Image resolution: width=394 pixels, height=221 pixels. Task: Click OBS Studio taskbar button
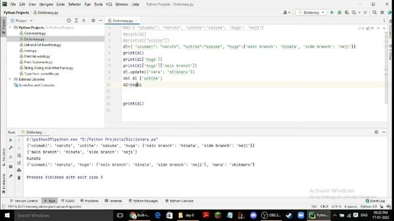271,215
